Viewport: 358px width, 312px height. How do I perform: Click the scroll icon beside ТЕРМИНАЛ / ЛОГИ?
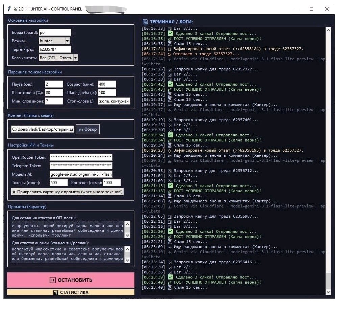[x=145, y=22]
